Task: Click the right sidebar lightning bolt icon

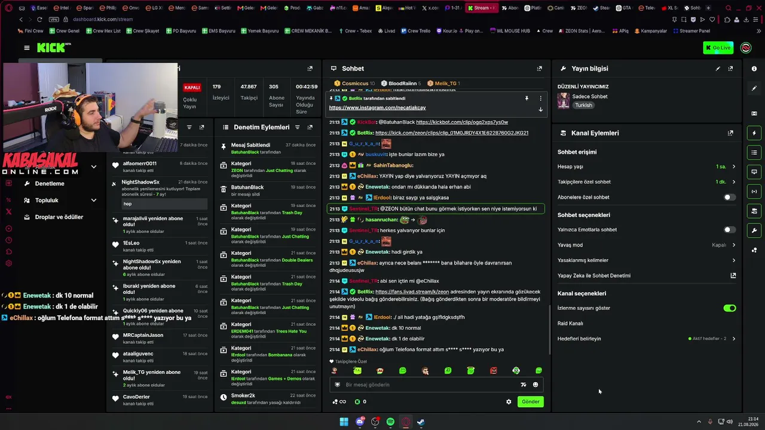Action: 754,133
